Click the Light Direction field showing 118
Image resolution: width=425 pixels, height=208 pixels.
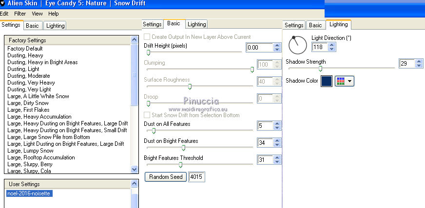click(x=320, y=47)
